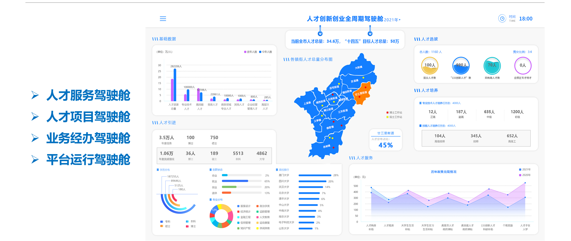
Task: Hide the 博士工作站 map legend markers
Action: [394, 113]
